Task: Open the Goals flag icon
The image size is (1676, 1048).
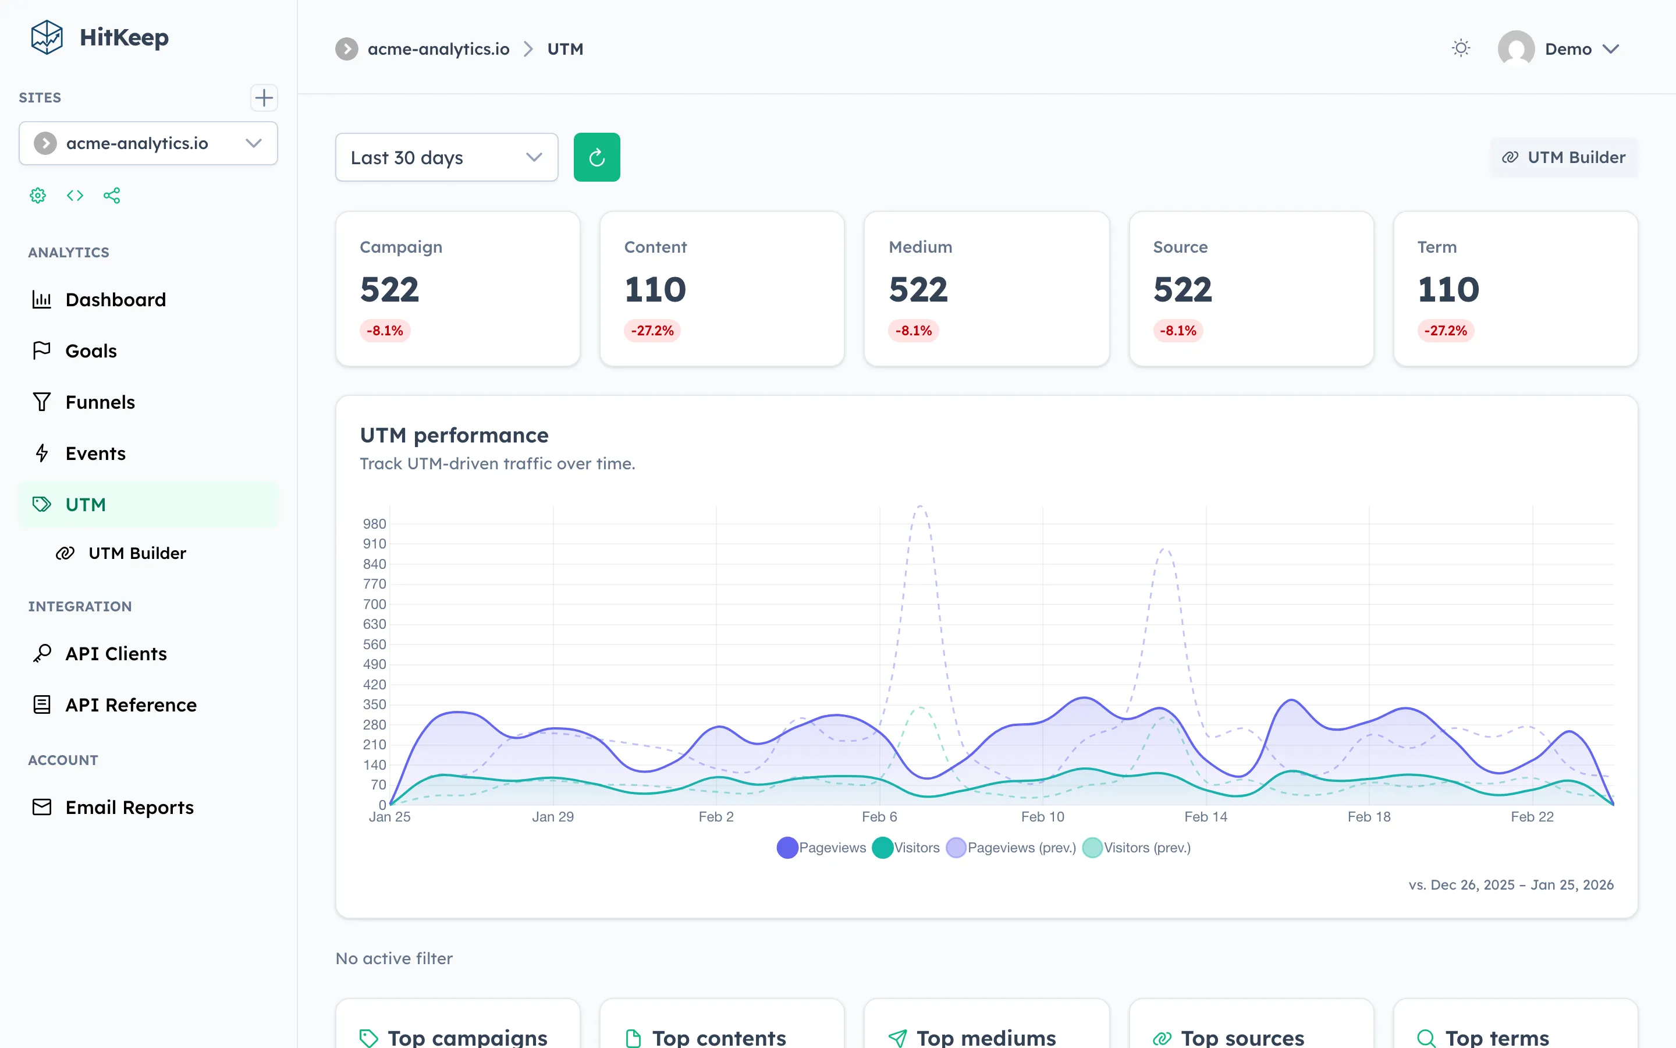Action: click(41, 350)
